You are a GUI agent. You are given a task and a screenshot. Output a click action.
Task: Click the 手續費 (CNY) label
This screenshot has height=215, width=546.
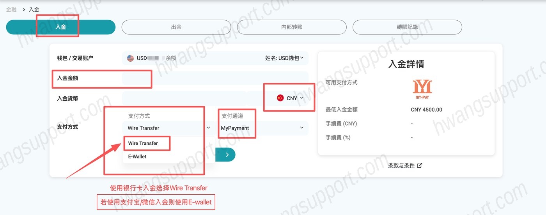[341, 124]
